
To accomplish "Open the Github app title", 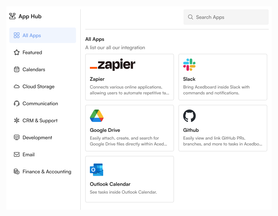I will (x=191, y=130).
